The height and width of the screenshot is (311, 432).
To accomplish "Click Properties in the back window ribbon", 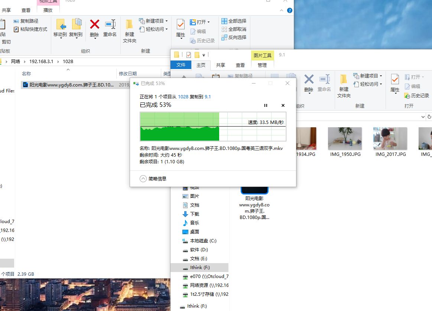I will pyautogui.click(x=181, y=28).
